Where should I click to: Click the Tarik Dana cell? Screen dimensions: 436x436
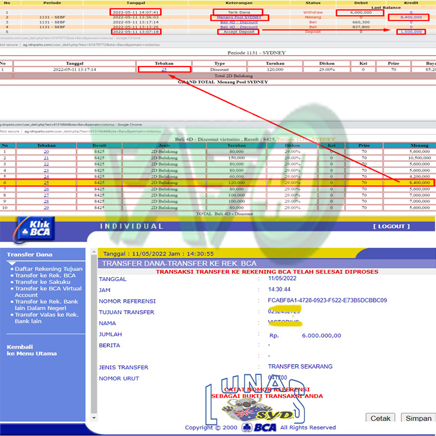[238, 12]
